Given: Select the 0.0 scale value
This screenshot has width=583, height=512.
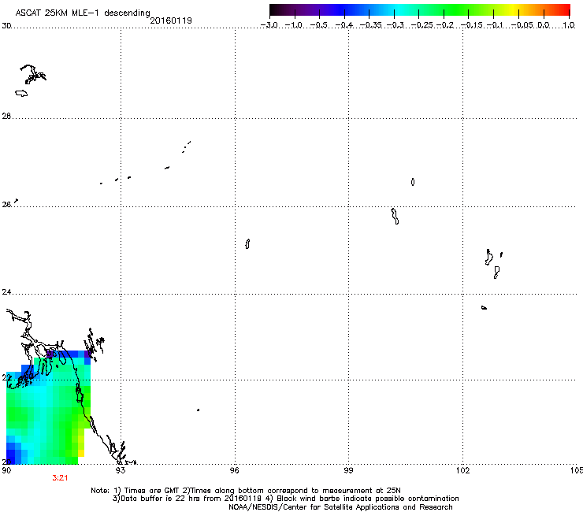Looking at the screenshot, I should pos(544,25).
